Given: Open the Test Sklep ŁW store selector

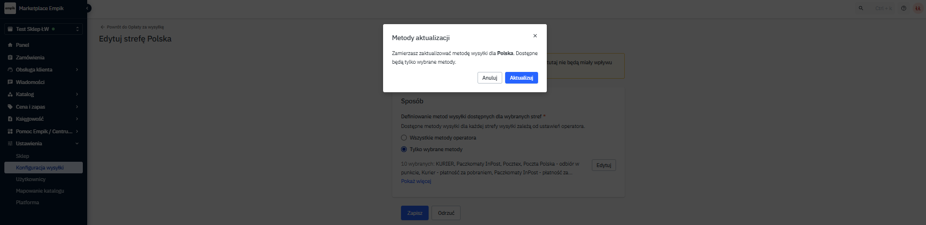Looking at the screenshot, I should tap(44, 29).
